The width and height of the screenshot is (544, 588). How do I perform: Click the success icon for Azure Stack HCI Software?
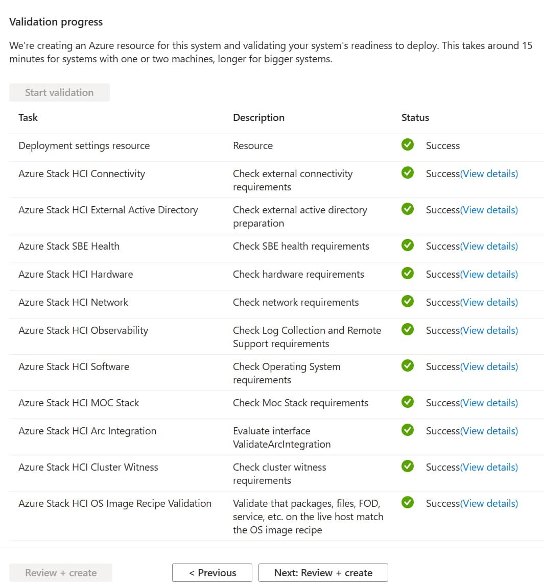tap(408, 365)
